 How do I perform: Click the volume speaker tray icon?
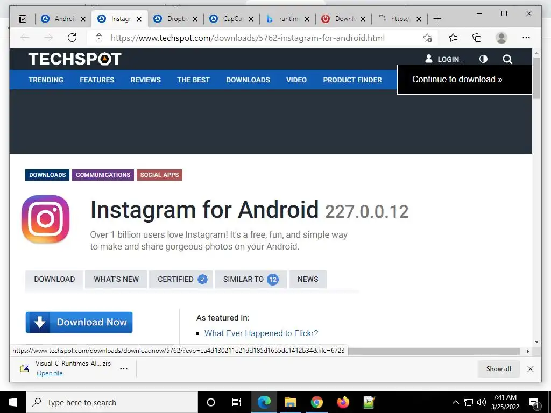[482, 402]
